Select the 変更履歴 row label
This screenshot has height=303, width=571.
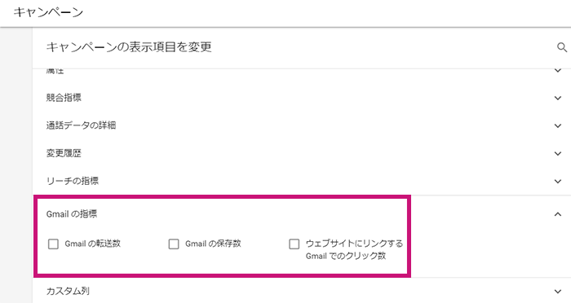tap(64, 153)
